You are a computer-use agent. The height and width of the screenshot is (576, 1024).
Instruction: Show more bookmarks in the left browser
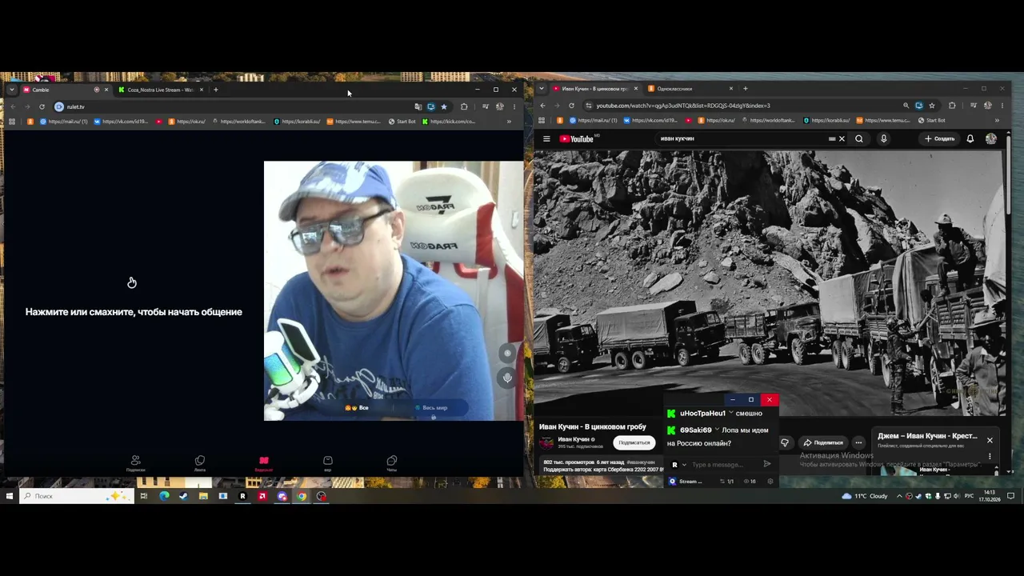(x=509, y=122)
